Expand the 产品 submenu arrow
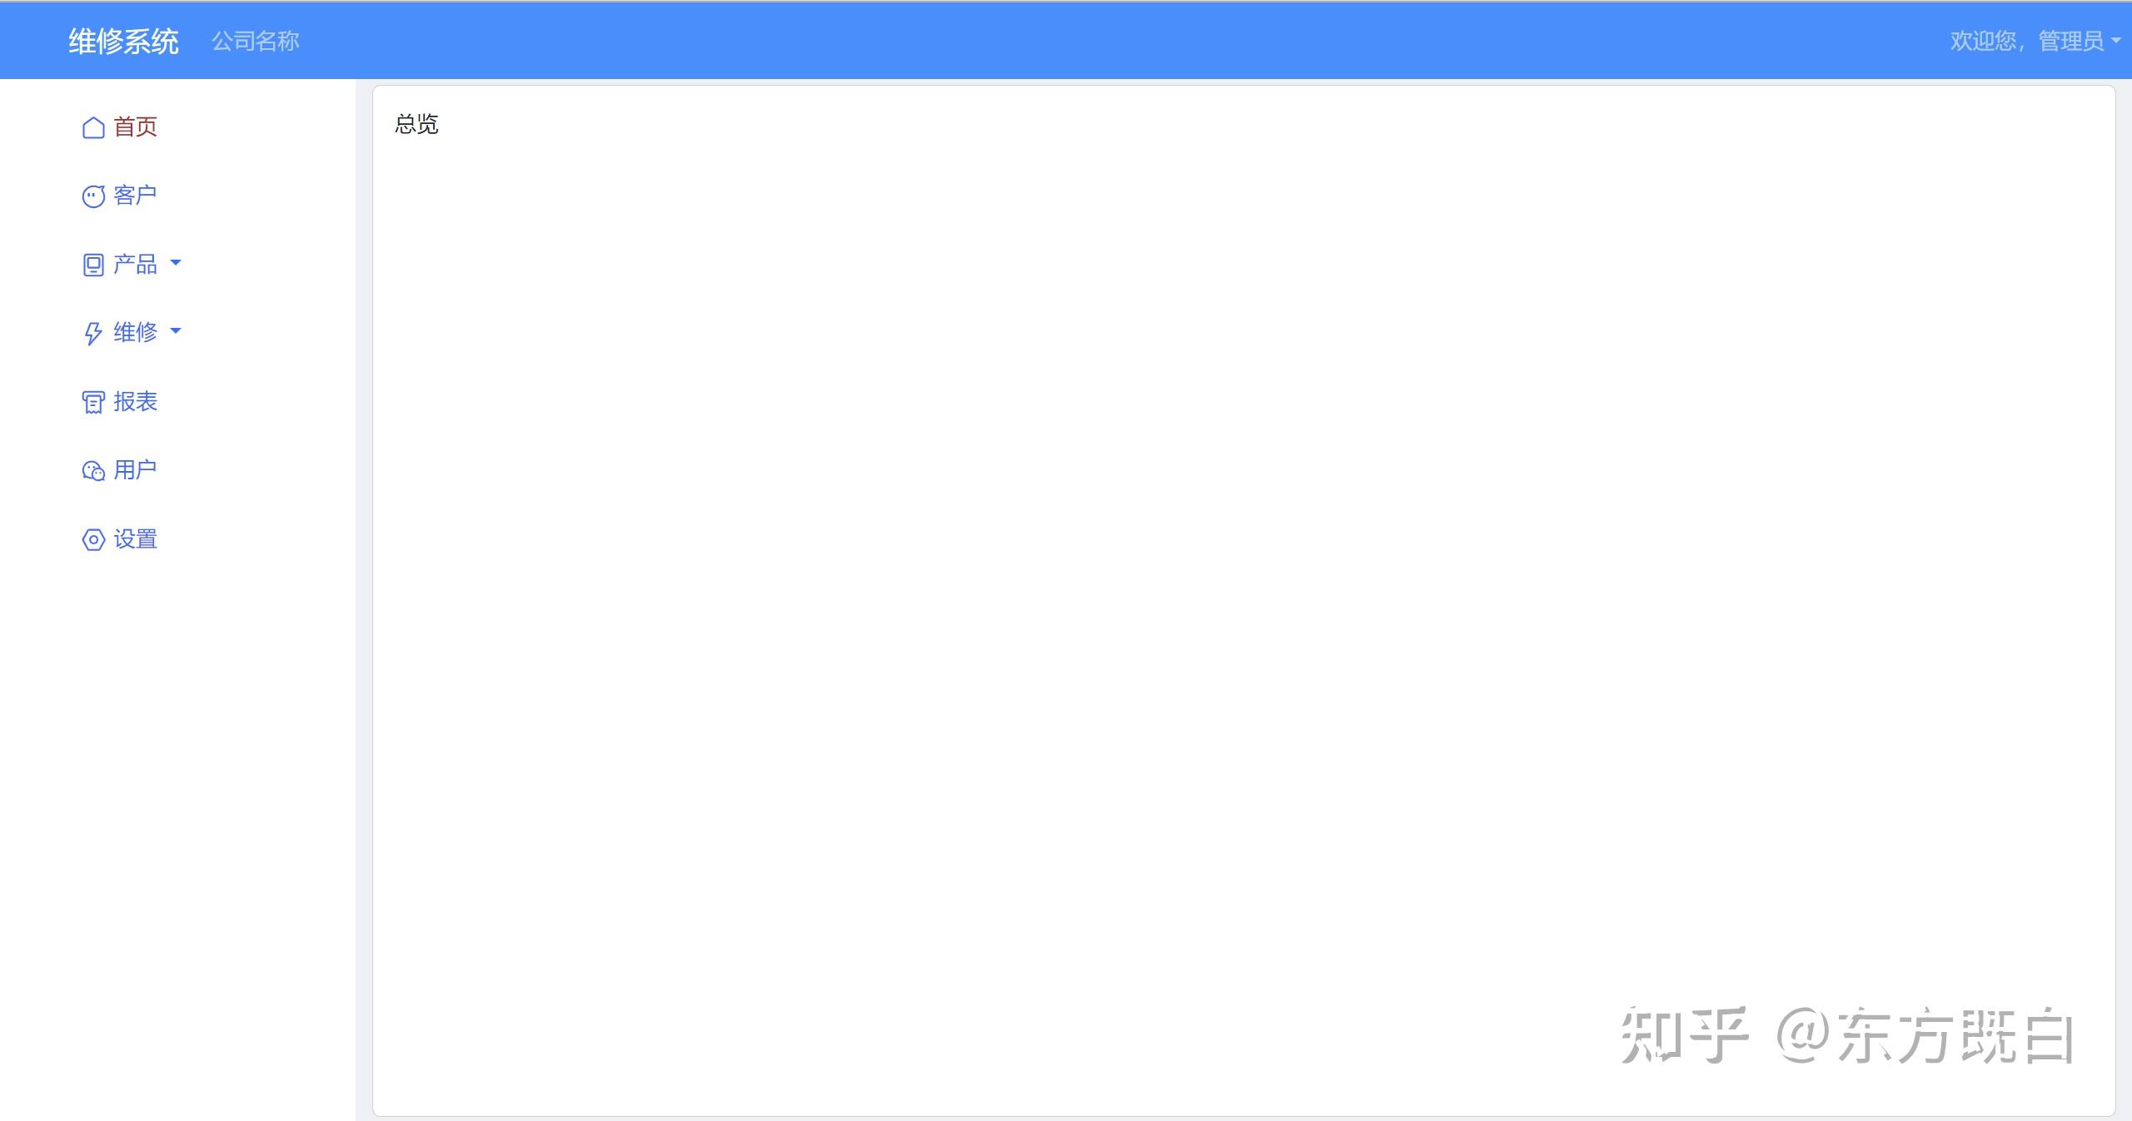 (176, 263)
